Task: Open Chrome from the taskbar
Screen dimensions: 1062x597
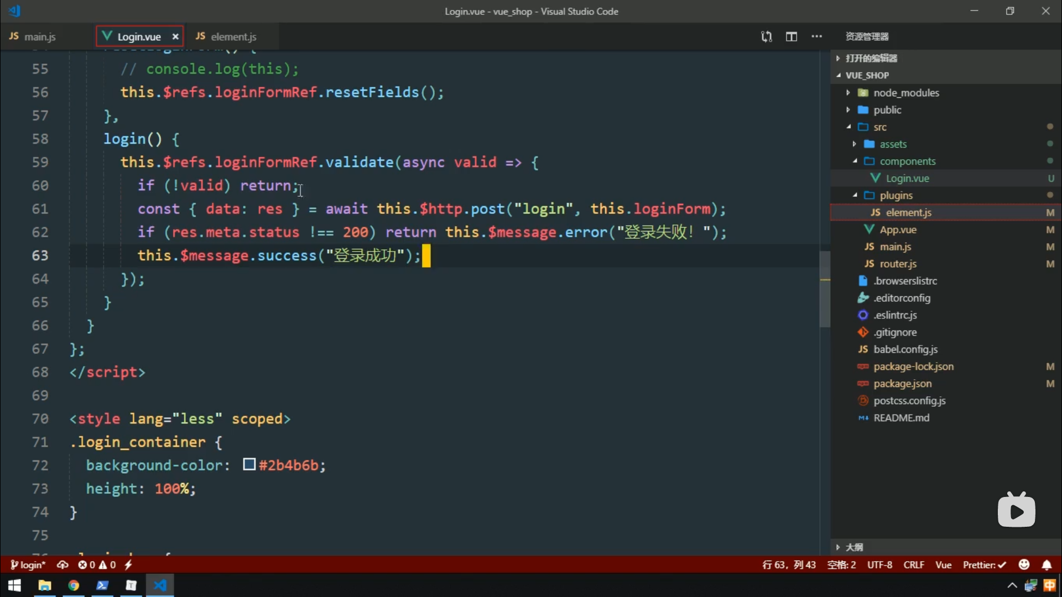Action: pos(74,585)
